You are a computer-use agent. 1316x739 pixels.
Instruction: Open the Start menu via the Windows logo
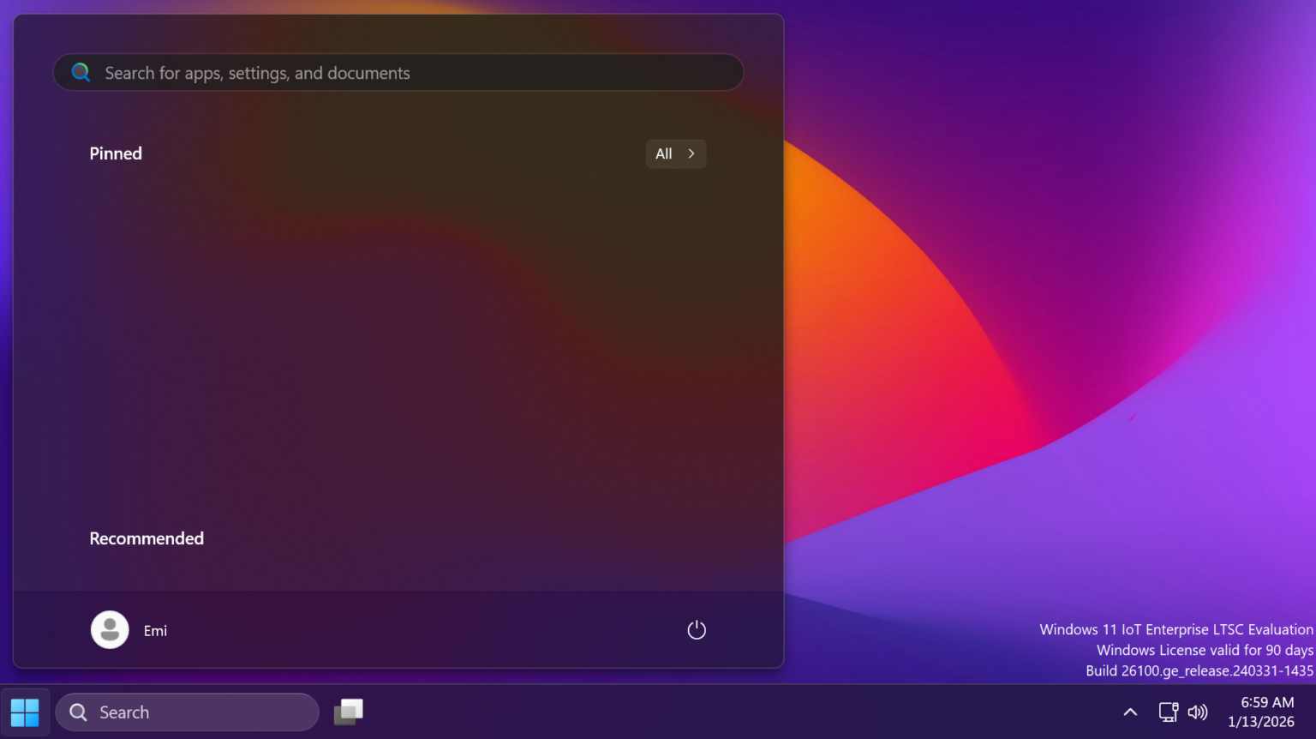pyautogui.click(x=24, y=712)
